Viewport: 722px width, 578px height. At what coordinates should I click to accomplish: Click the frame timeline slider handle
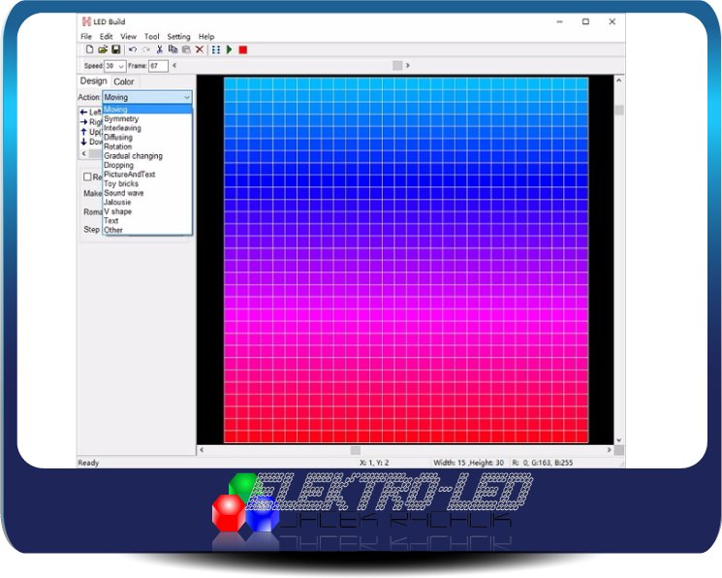pos(396,65)
